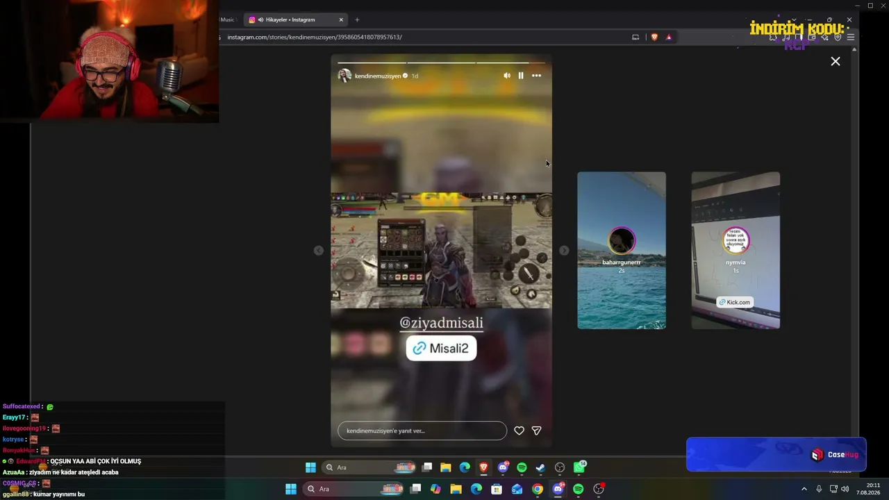The height and width of the screenshot is (500, 889).
Task: Expand the system tray hidden icons chevron
Action: pyautogui.click(x=804, y=489)
